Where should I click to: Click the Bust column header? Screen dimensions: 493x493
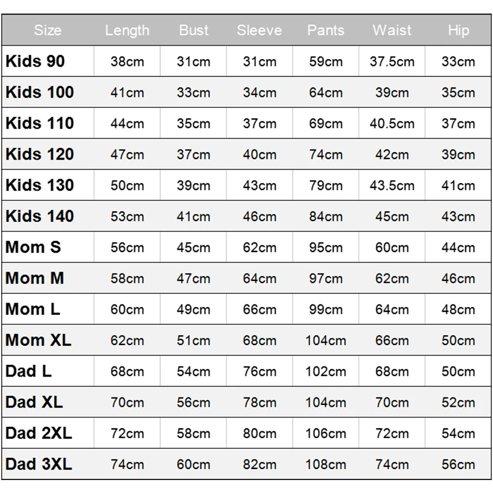click(194, 30)
